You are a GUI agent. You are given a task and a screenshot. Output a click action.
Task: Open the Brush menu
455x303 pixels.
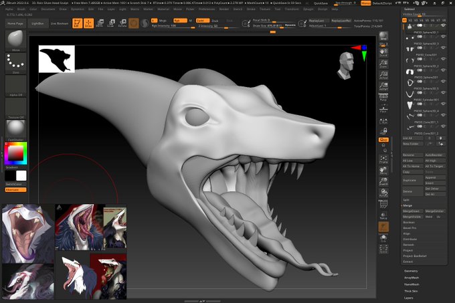pos(22,9)
